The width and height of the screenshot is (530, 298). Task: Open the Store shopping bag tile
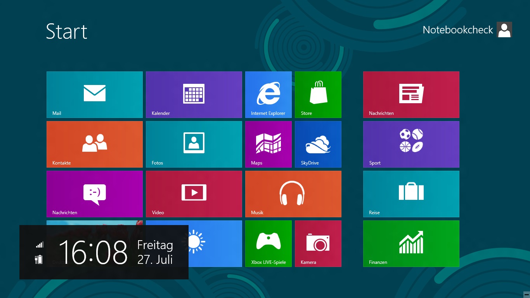pyautogui.click(x=318, y=95)
